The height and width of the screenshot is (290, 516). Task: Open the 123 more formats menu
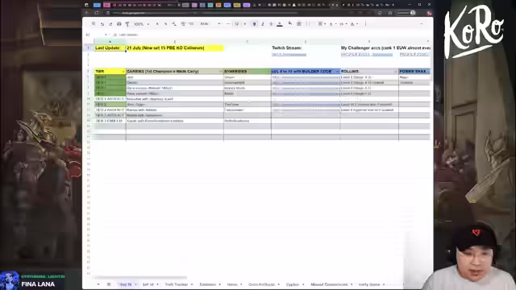coord(191,24)
